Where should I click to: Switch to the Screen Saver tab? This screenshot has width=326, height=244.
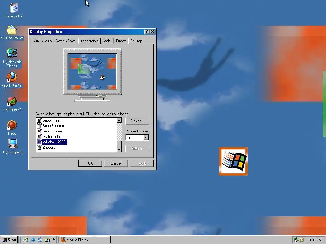click(66, 41)
